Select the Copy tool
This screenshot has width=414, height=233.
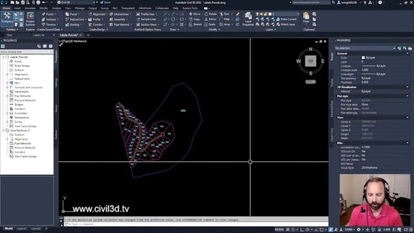tap(195, 19)
